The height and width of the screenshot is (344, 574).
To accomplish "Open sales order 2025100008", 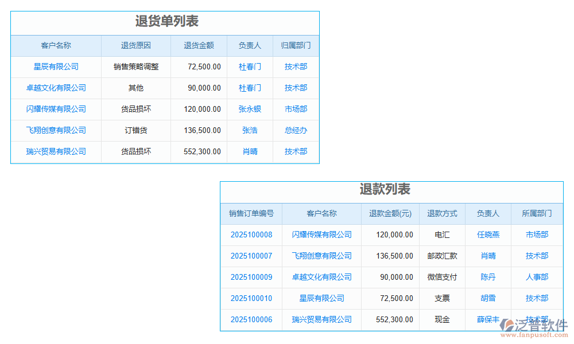I will coord(250,234).
